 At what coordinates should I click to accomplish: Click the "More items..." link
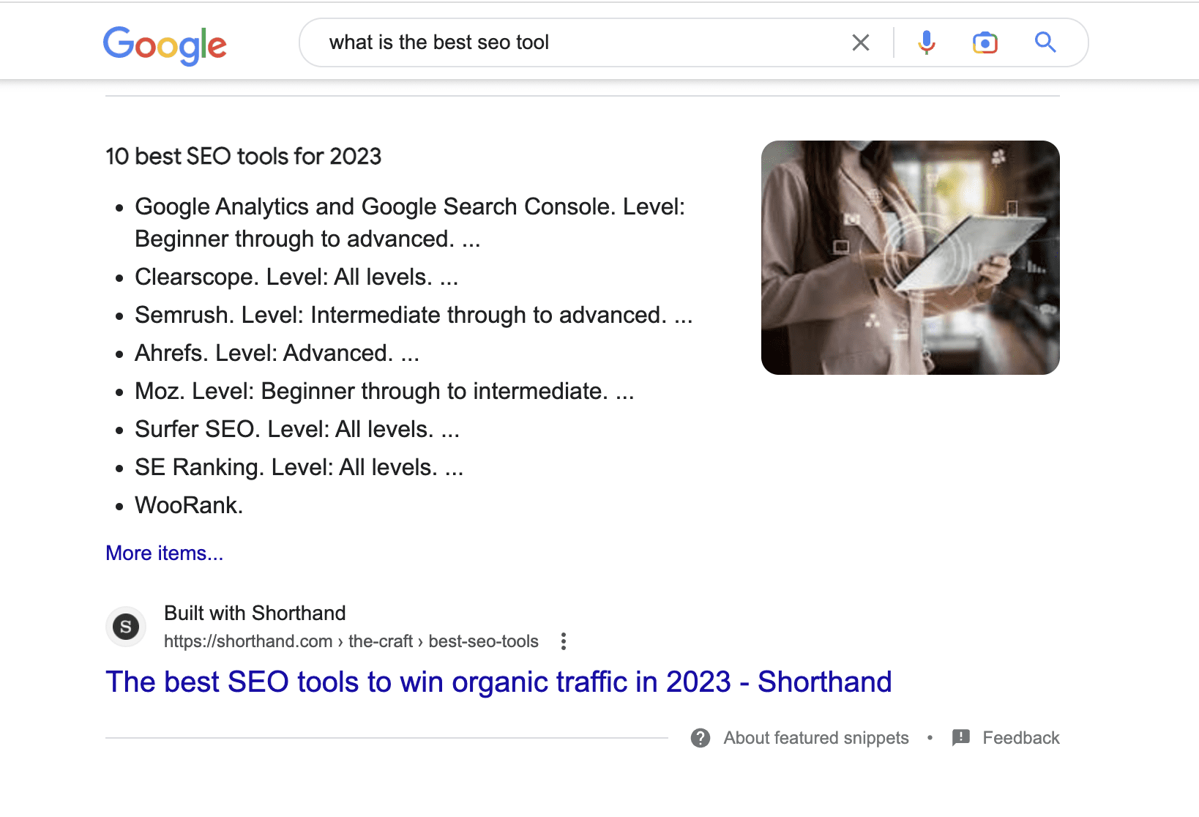point(164,553)
